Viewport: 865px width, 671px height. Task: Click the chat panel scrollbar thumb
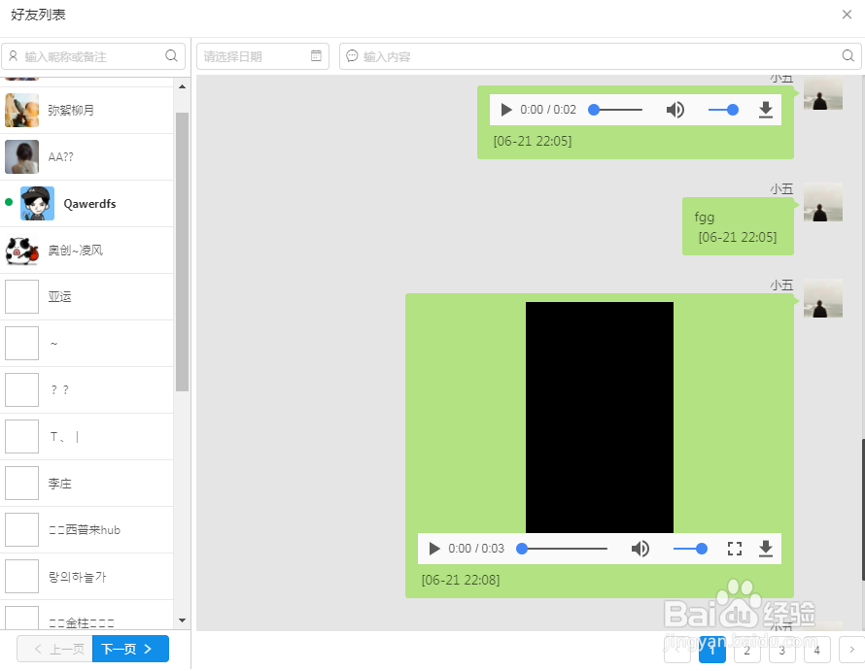coord(863,510)
